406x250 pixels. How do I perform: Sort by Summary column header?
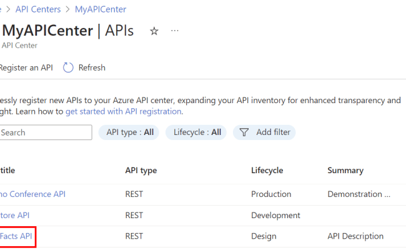point(345,170)
